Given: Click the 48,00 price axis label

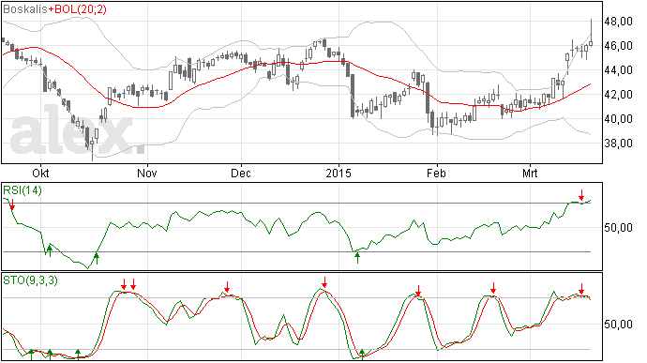Looking at the screenshot, I should pos(618,22).
